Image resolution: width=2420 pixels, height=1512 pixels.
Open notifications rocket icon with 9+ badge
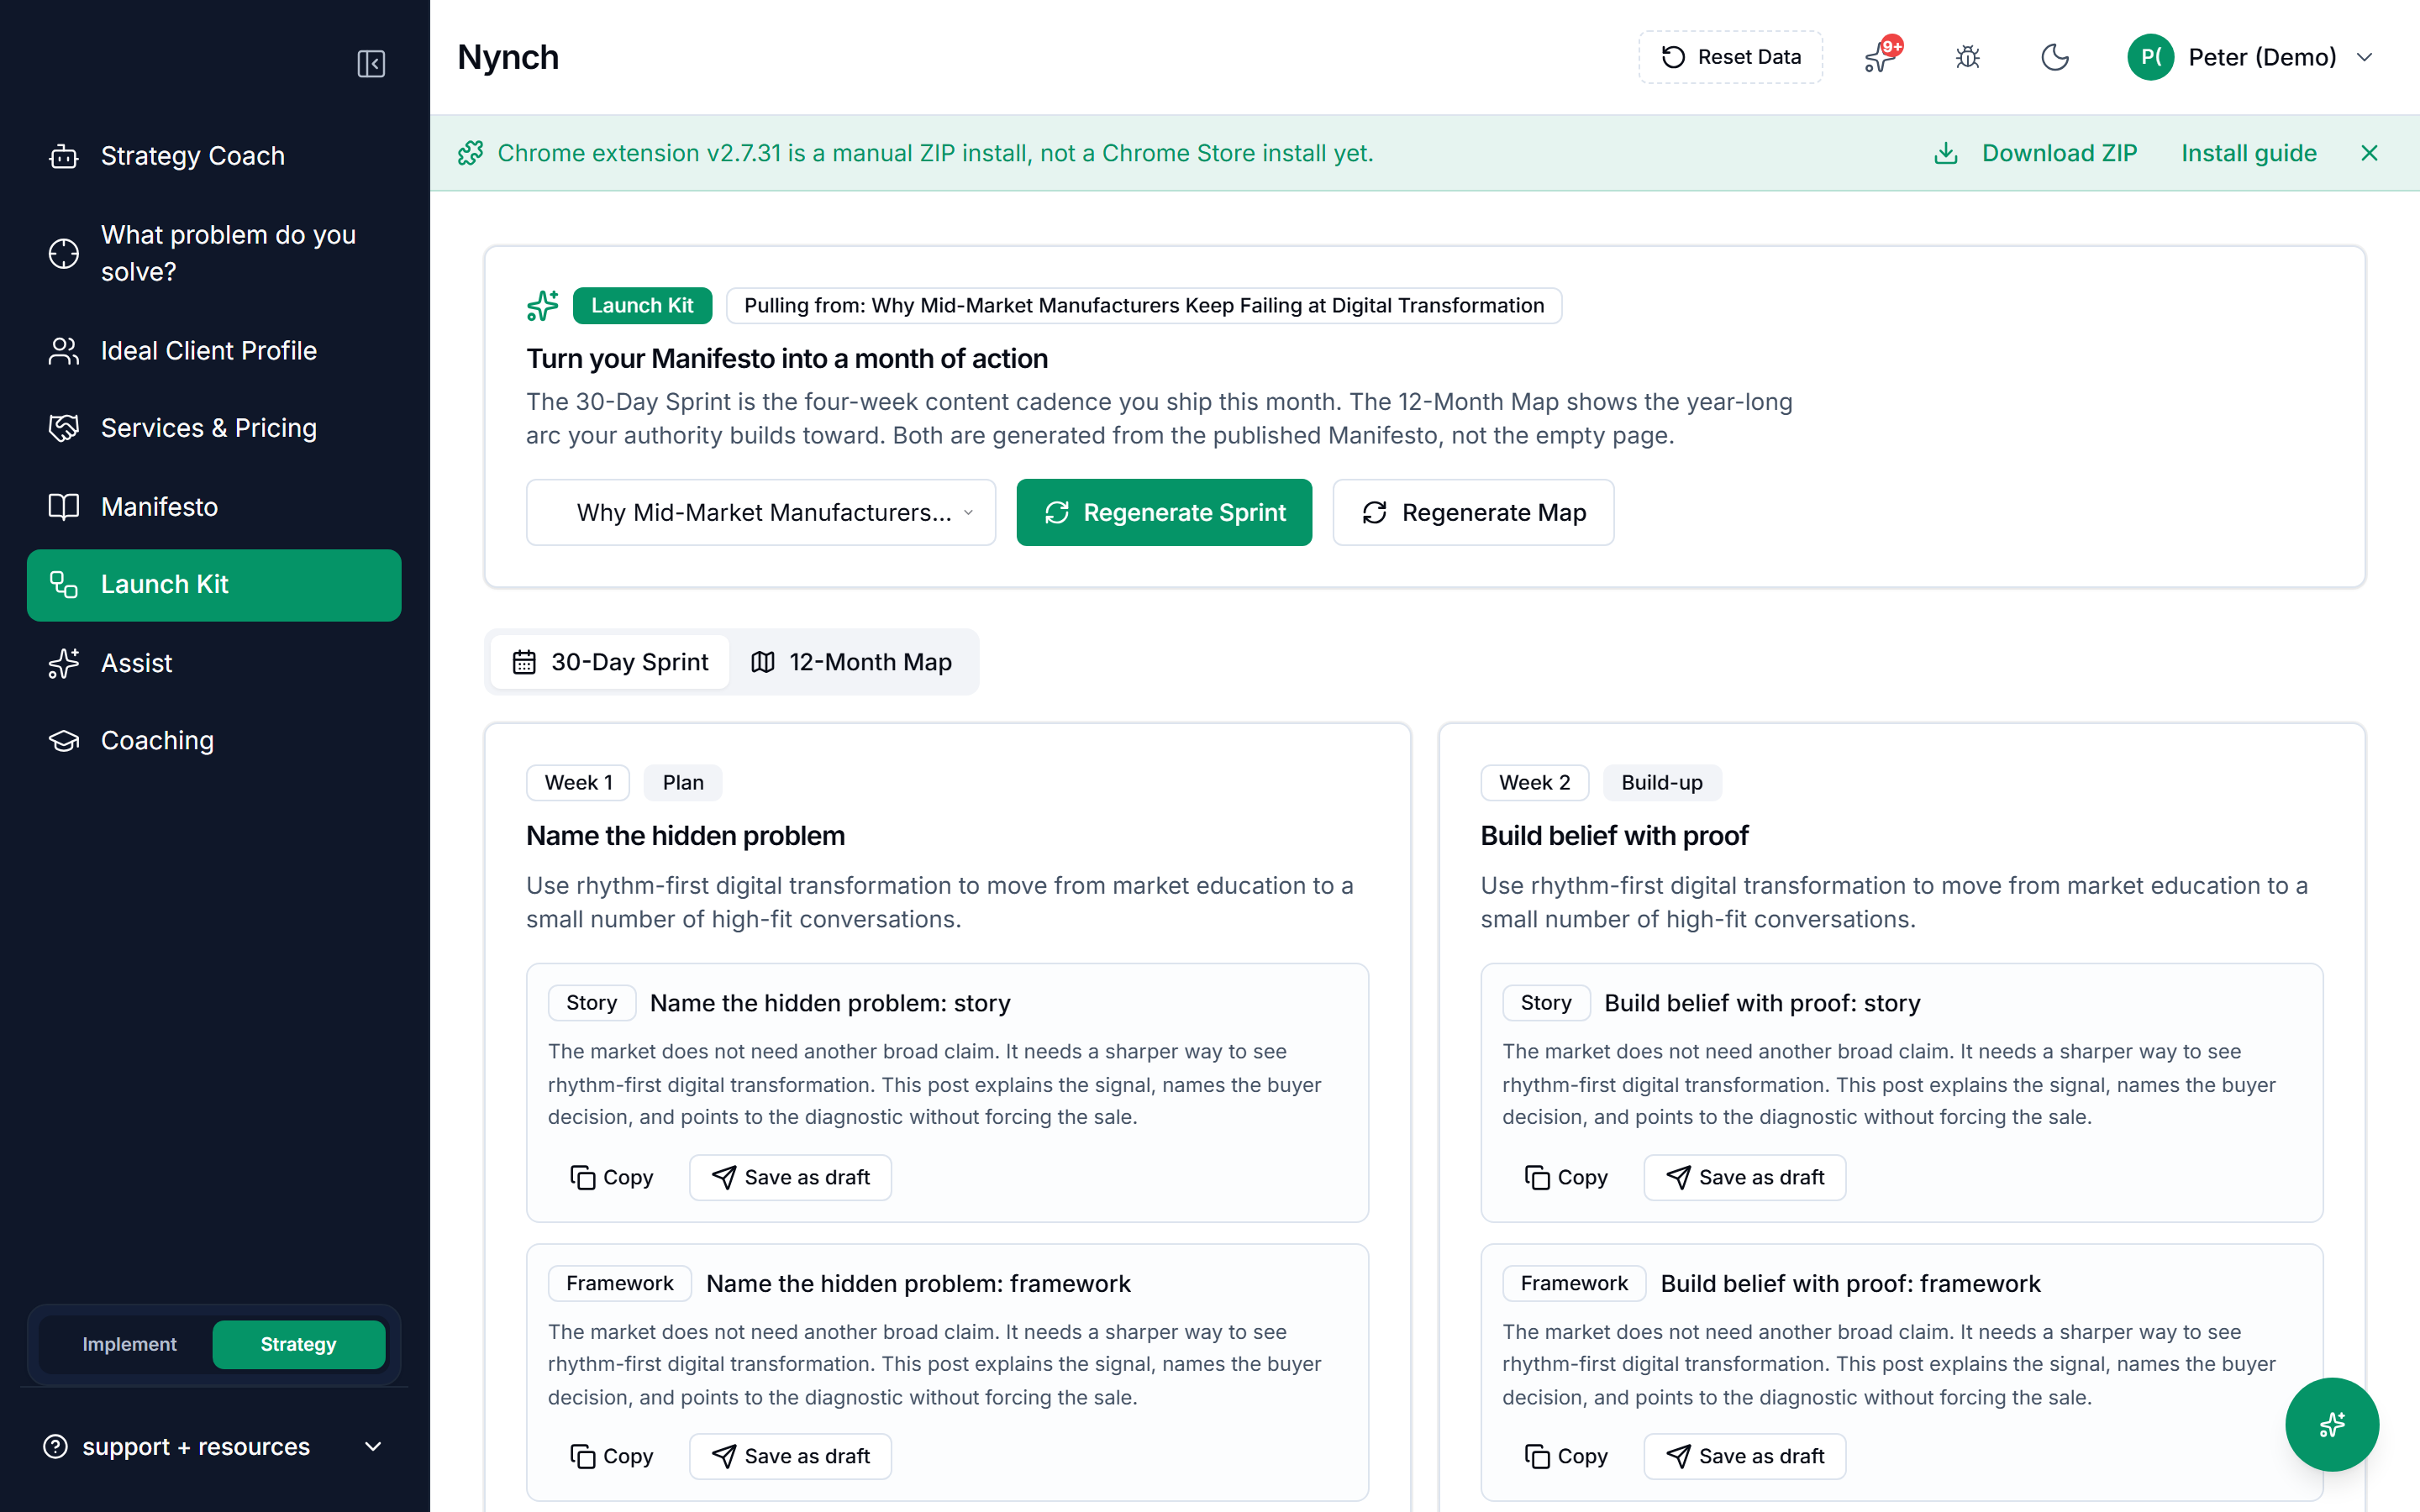[1882, 57]
